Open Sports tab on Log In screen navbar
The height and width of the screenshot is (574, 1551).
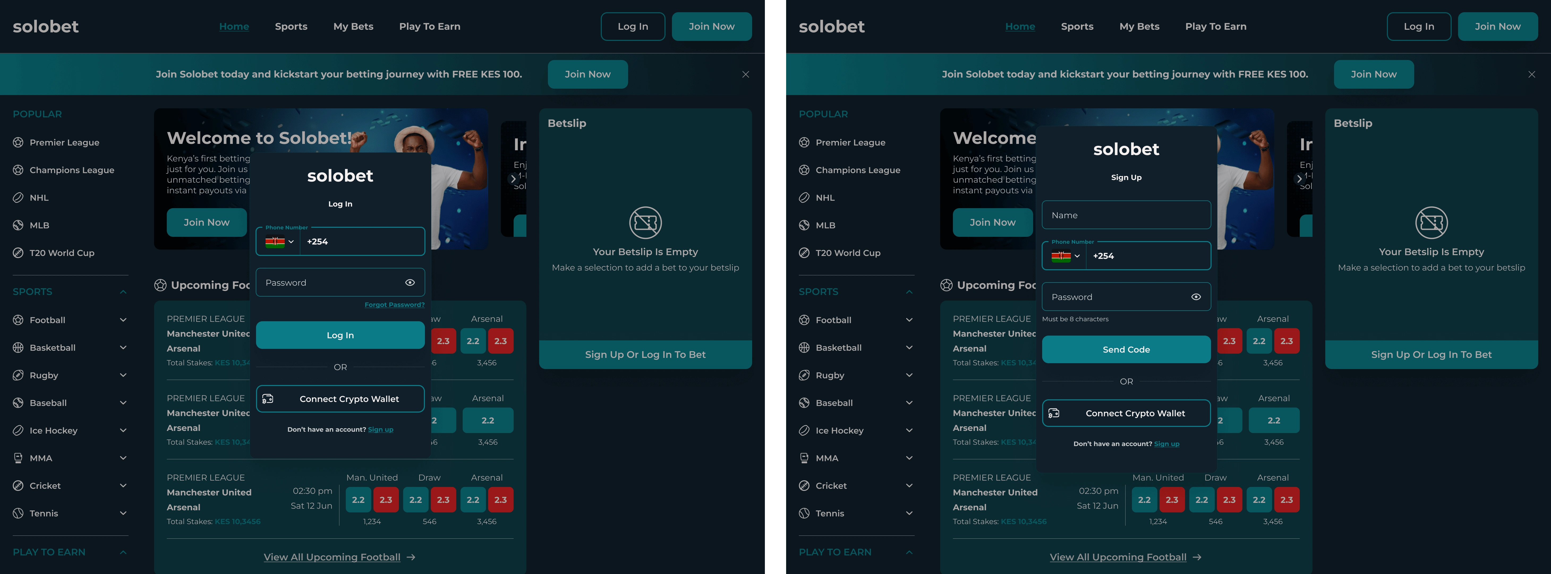click(x=291, y=27)
